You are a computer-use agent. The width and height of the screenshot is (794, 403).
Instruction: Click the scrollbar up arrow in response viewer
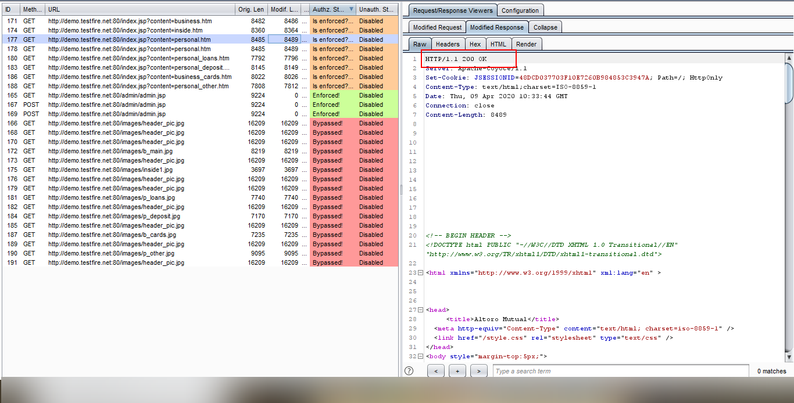tap(789, 59)
